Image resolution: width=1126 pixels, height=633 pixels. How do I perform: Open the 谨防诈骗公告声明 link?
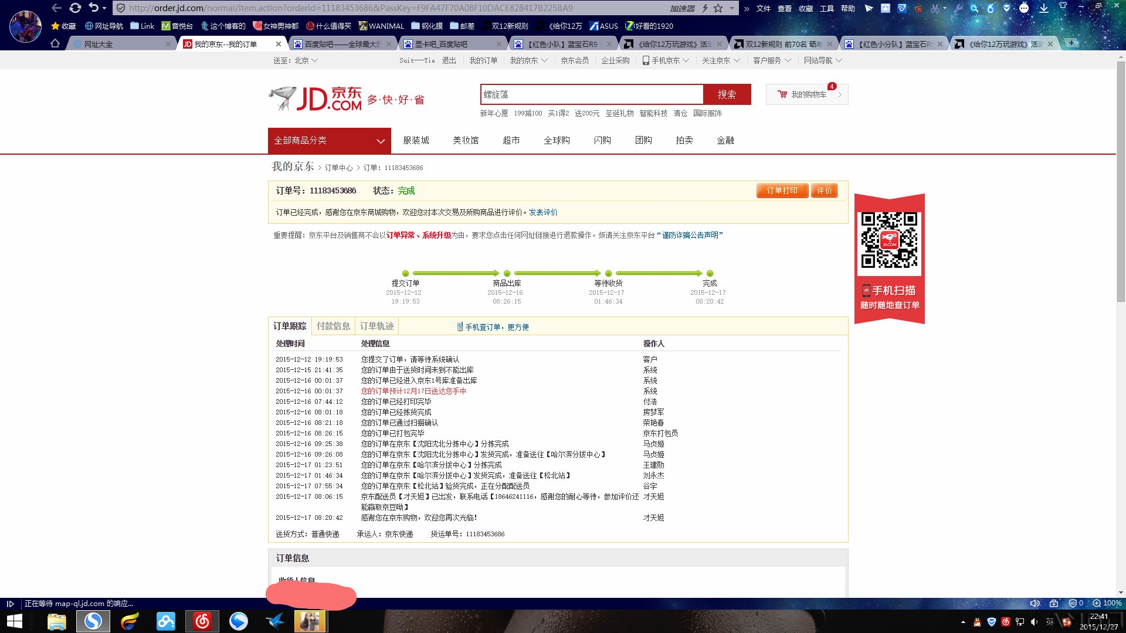point(690,235)
